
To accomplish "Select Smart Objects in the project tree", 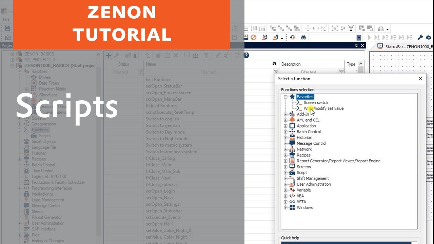I will [x=44, y=142].
